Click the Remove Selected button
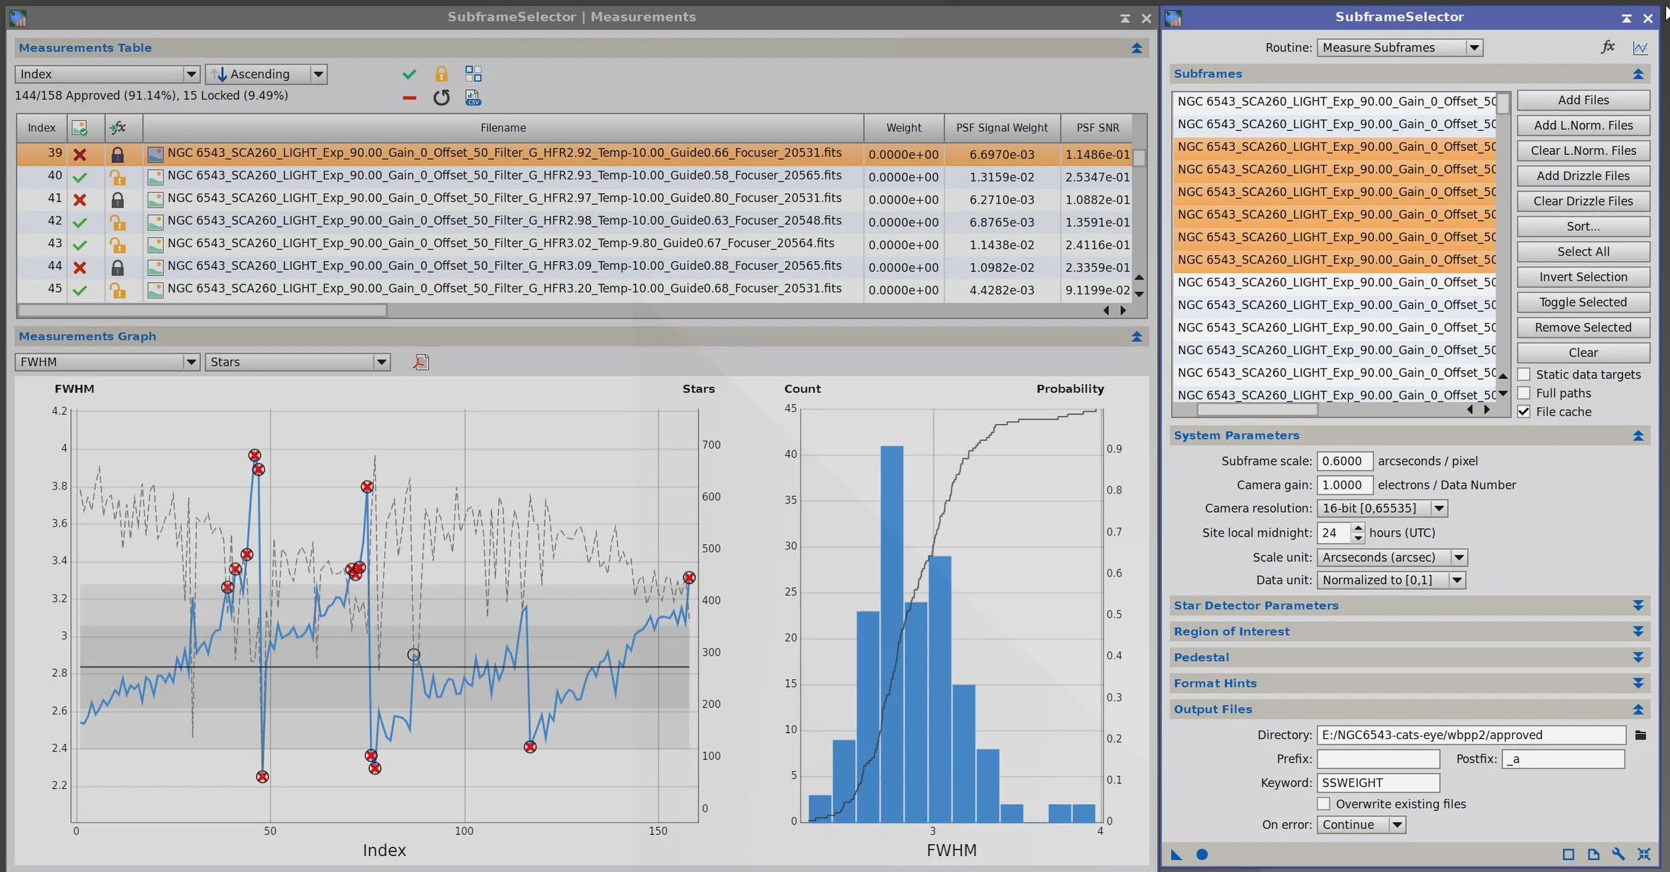 point(1582,327)
